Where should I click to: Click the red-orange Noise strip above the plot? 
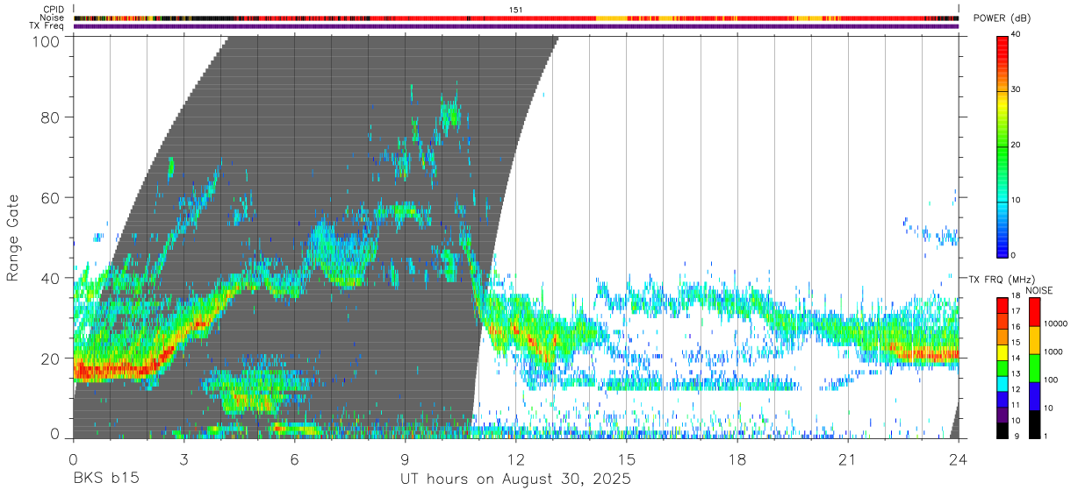tap(516, 18)
